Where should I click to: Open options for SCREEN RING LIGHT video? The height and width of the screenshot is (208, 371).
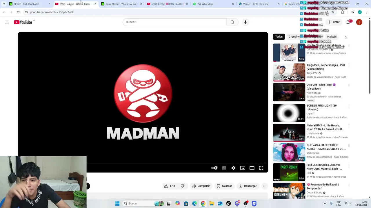point(349,106)
